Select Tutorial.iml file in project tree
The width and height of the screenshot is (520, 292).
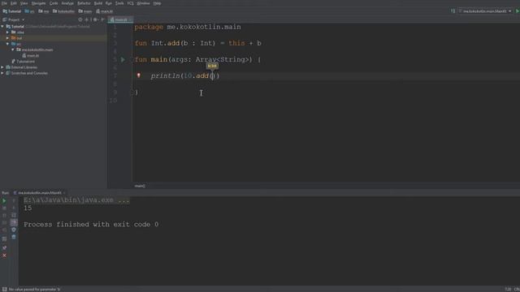[x=23, y=62]
